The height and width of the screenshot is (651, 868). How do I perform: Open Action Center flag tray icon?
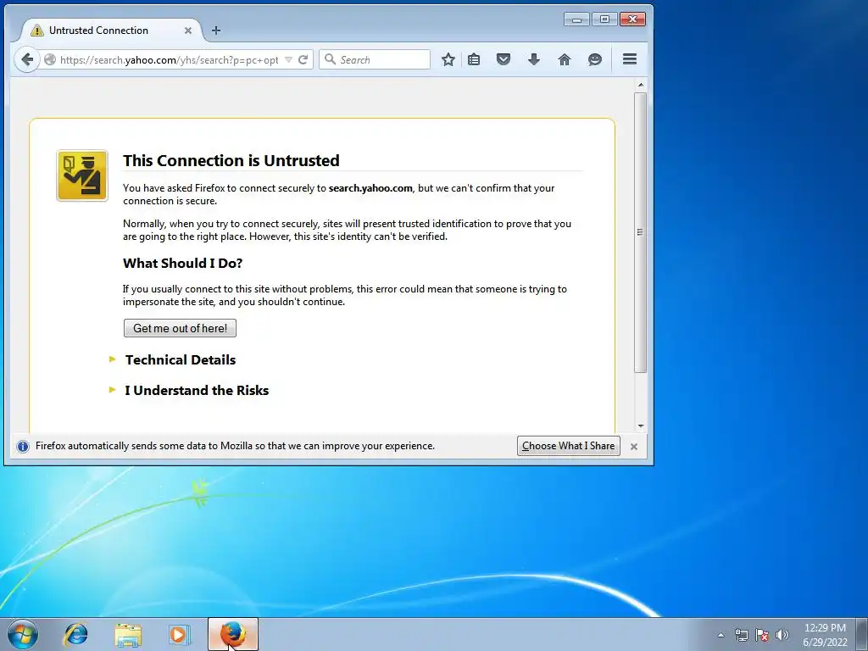pos(762,635)
